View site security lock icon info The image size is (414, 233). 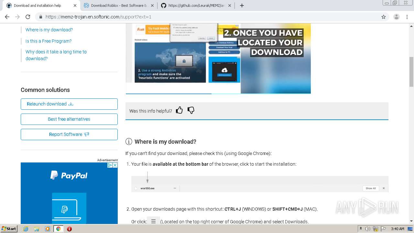[41, 17]
